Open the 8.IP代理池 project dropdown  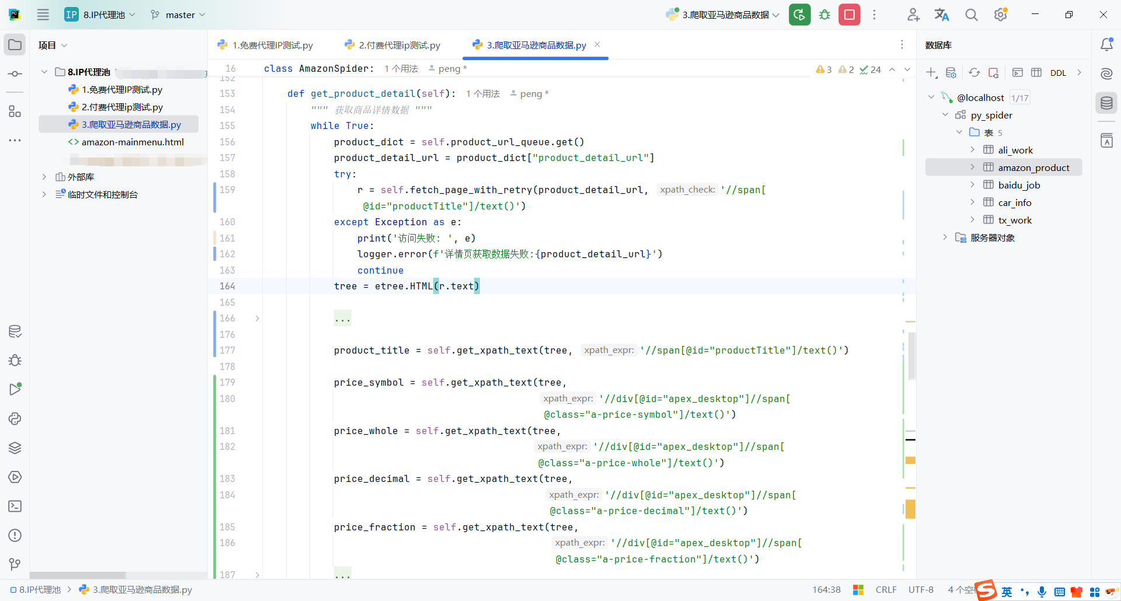coord(100,15)
